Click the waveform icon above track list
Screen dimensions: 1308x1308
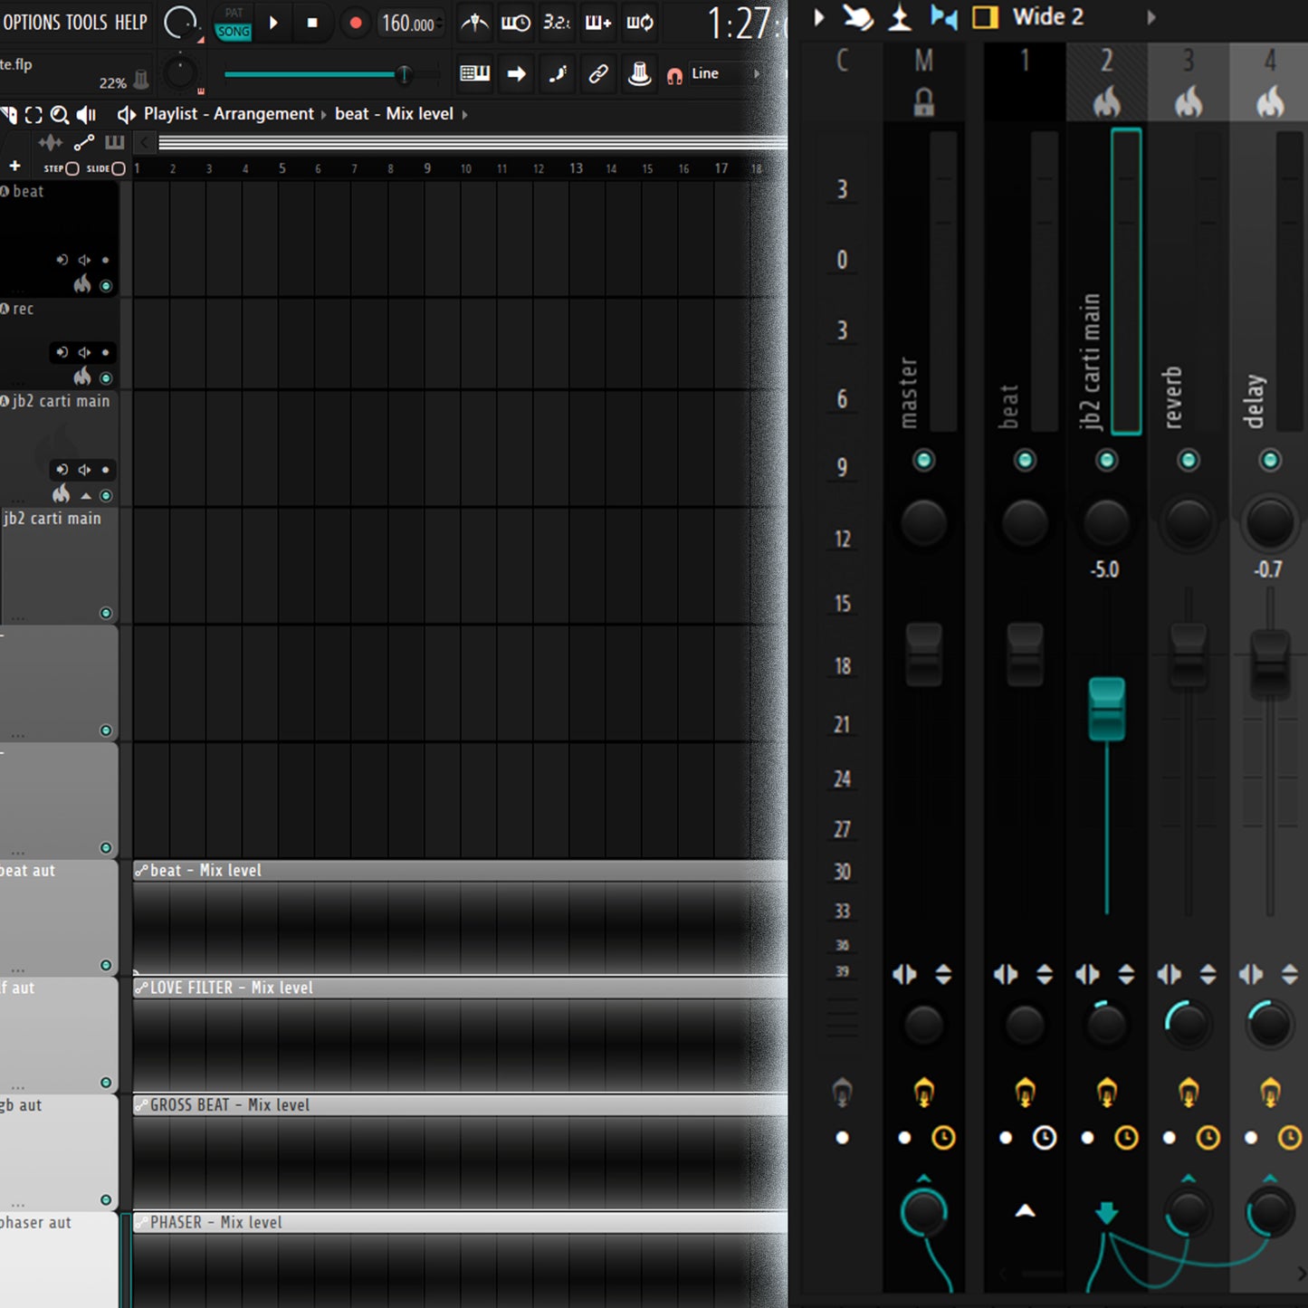[x=51, y=142]
